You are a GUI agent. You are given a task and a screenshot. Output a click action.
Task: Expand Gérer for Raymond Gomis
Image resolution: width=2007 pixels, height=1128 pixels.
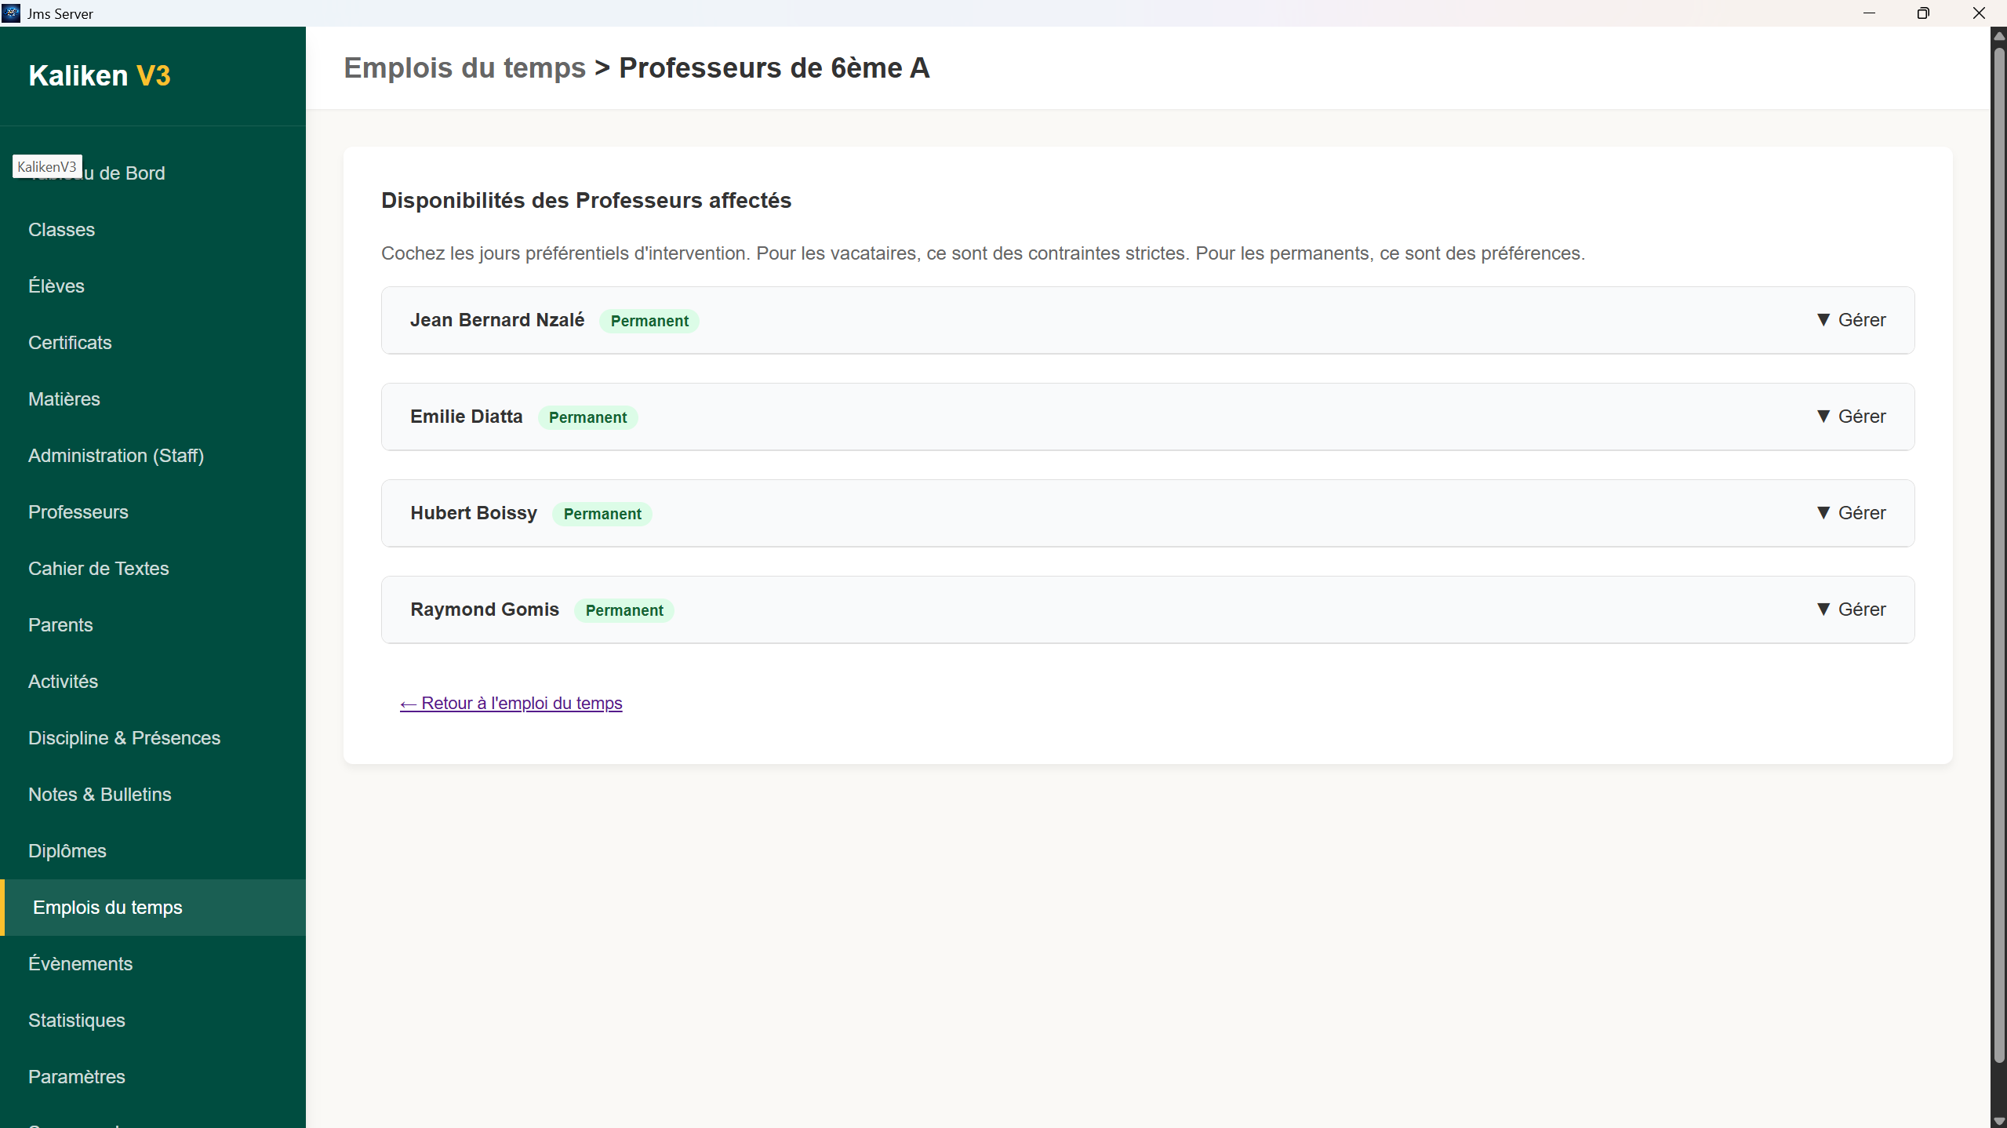(1852, 609)
